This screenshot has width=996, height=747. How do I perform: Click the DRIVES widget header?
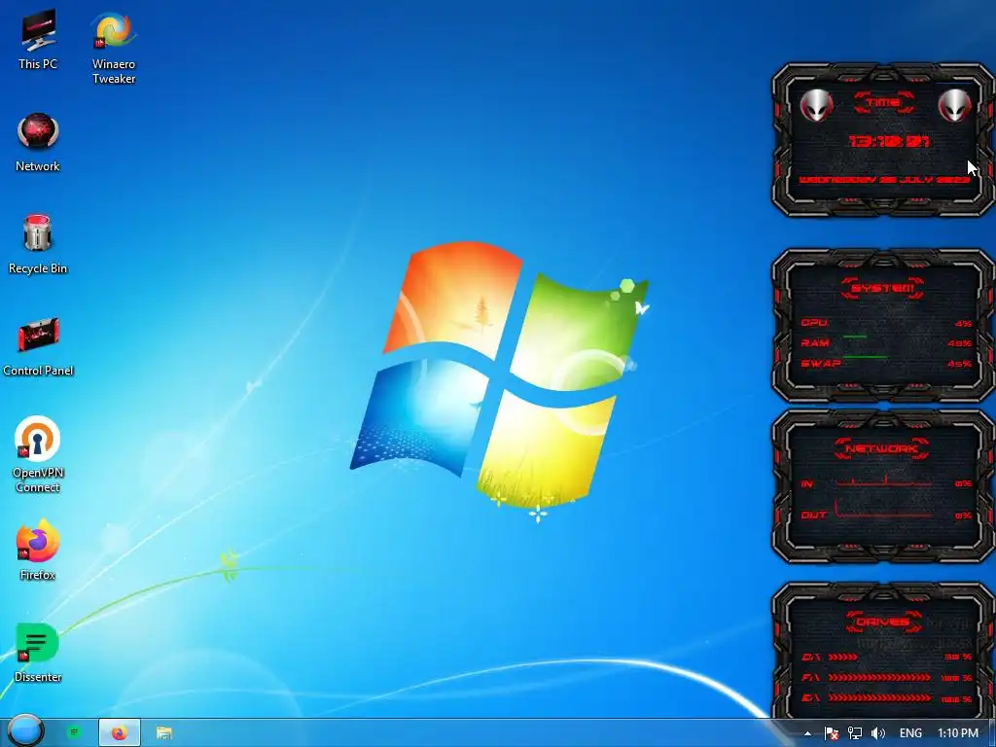[883, 622]
